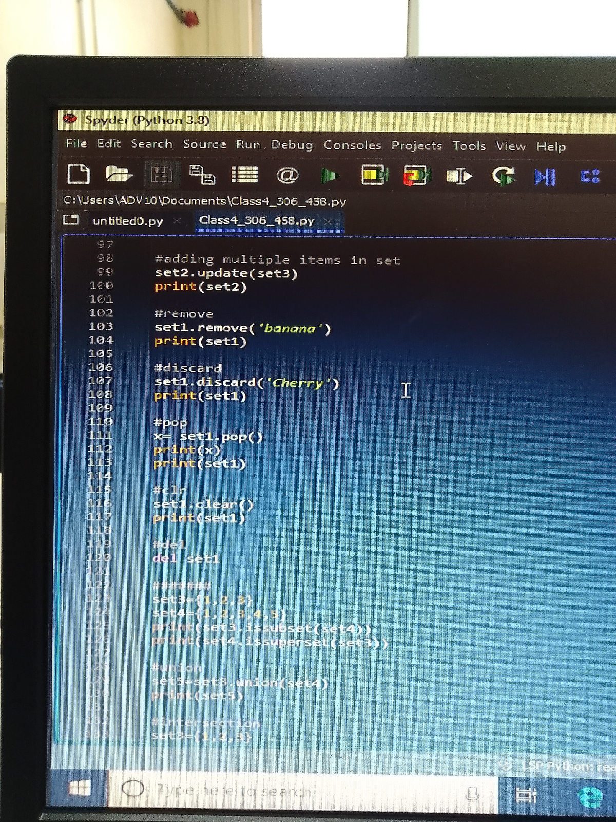Click the line set5=set3.union(set4)

(240, 682)
